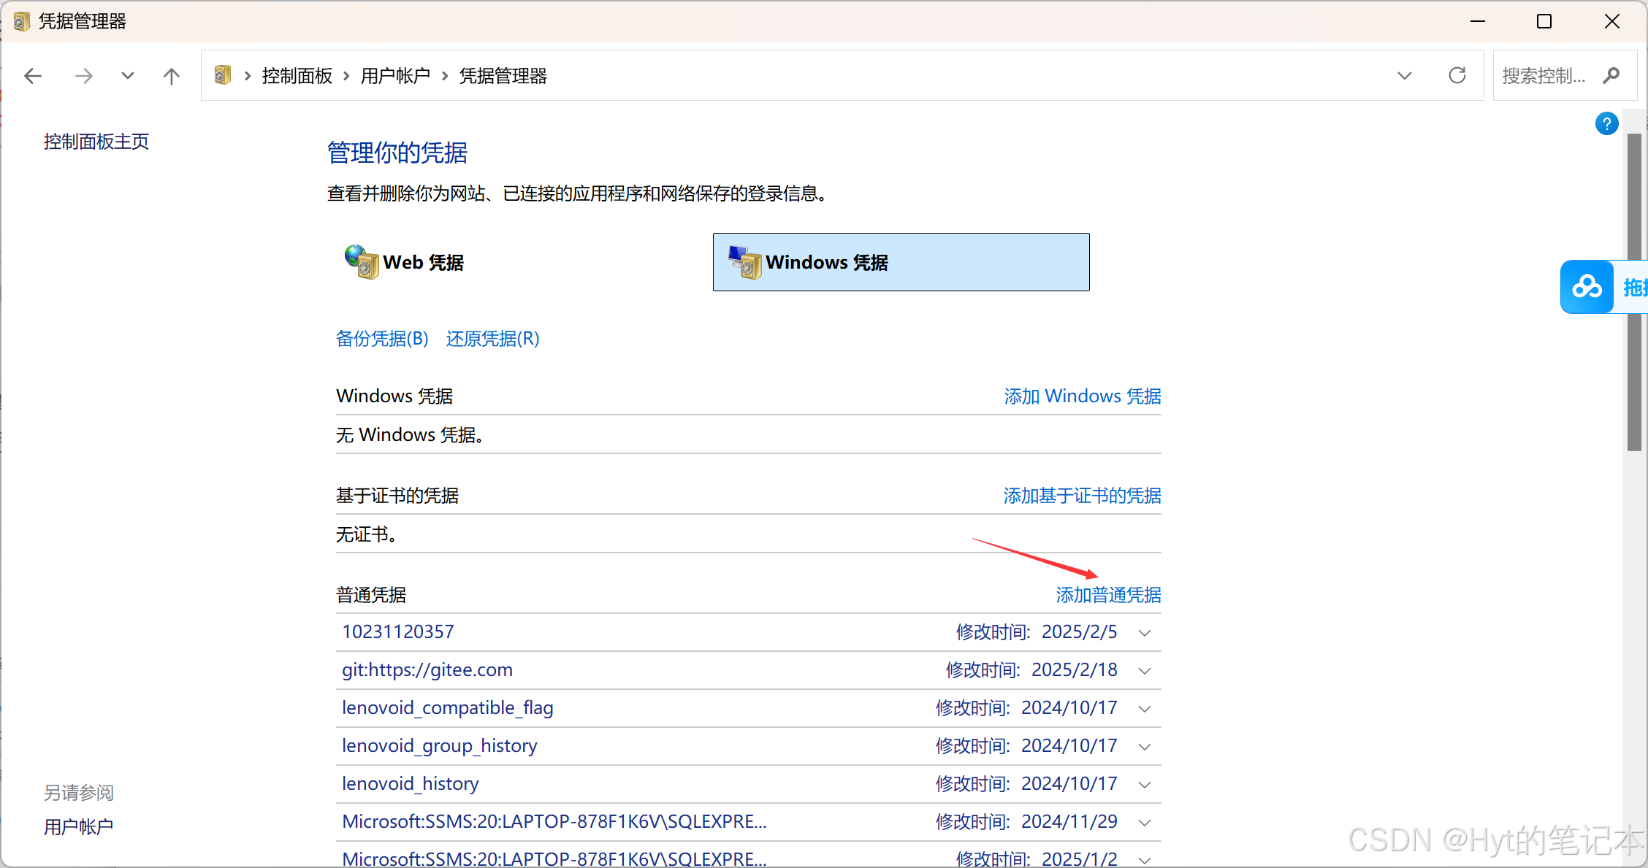The height and width of the screenshot is (868, 1648).
Task: Open address bar history dropdown
Action: pos(1404,75)
